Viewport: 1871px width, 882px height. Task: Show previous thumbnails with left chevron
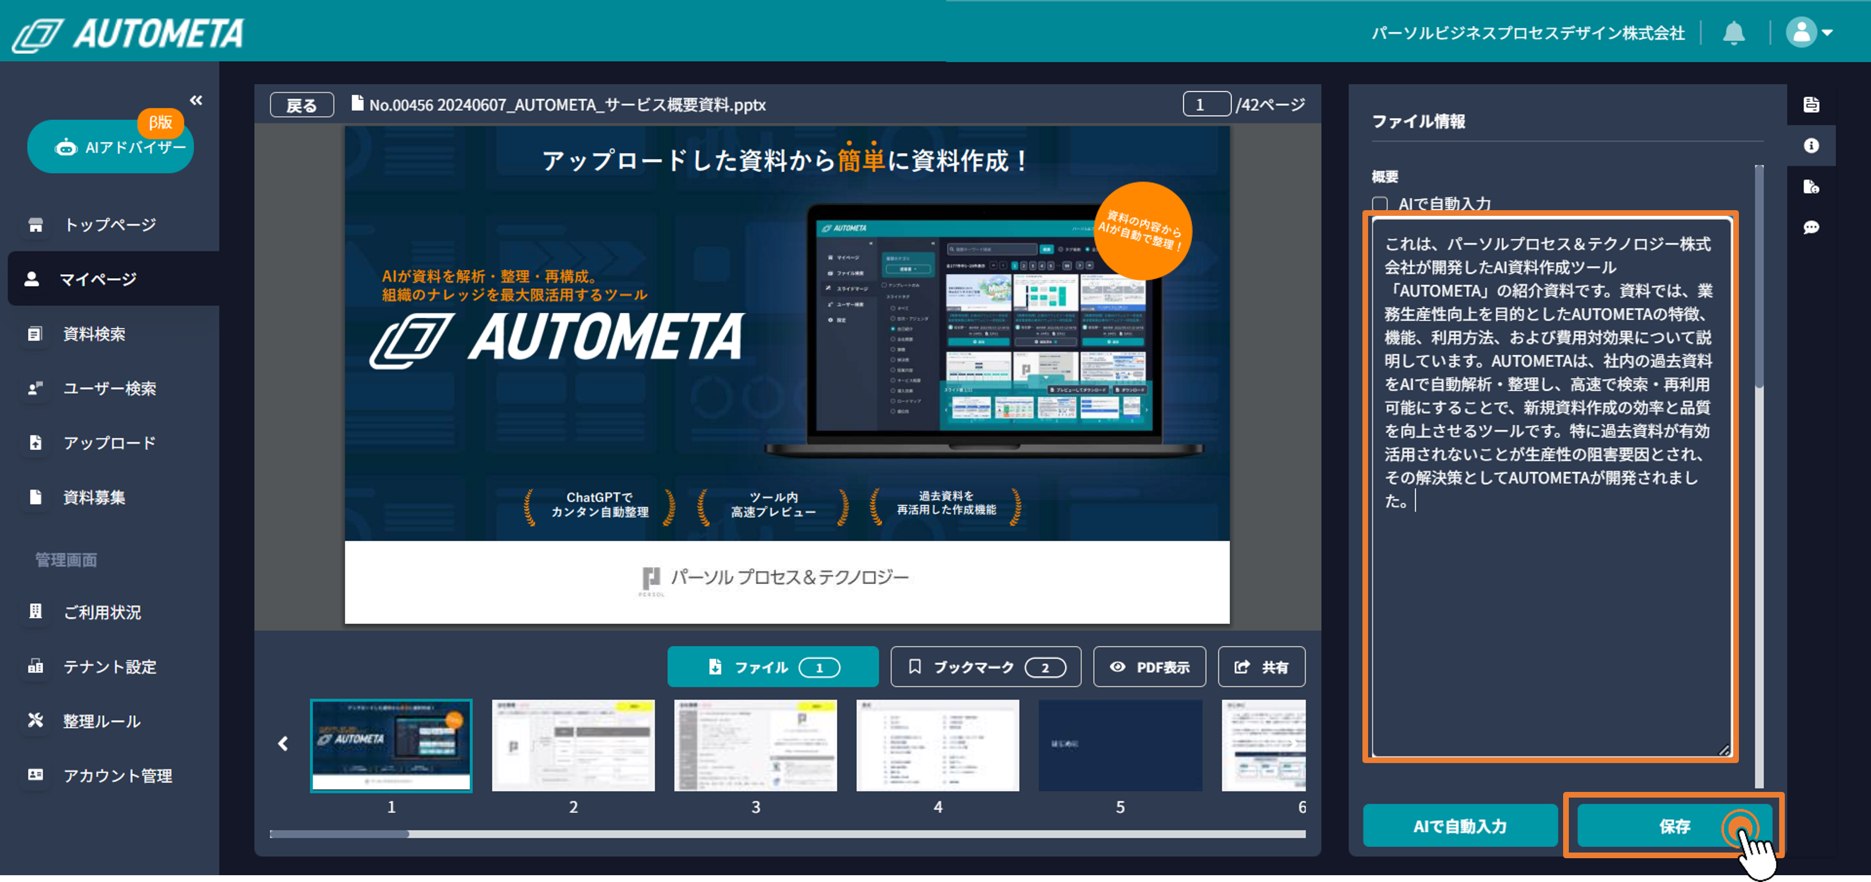coord(283,743)
